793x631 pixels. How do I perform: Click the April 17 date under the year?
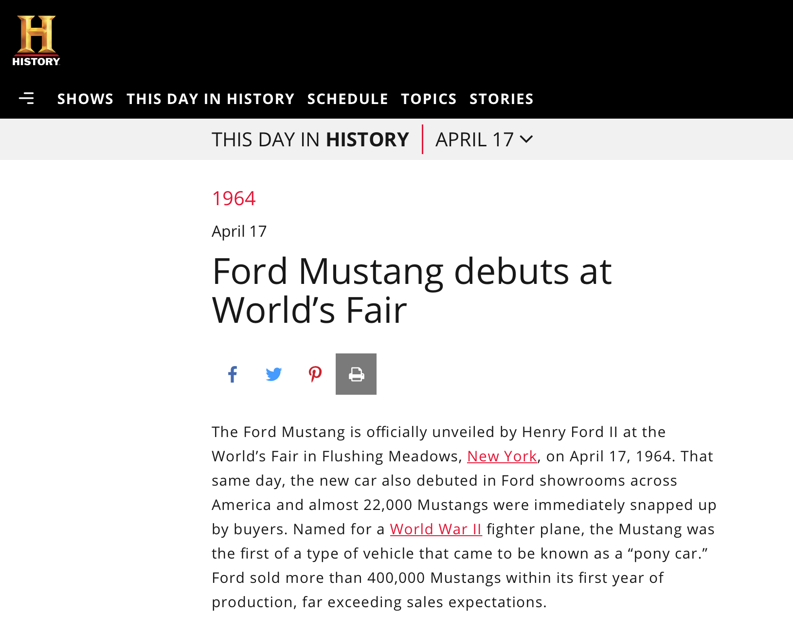(x=239, y=231)
